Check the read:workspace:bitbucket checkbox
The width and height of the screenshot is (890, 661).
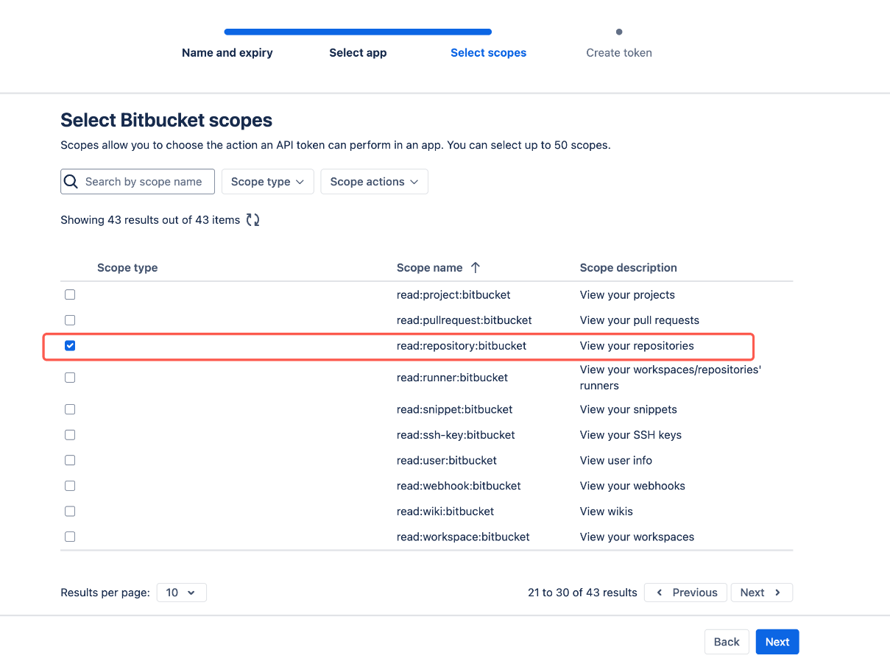70,537
